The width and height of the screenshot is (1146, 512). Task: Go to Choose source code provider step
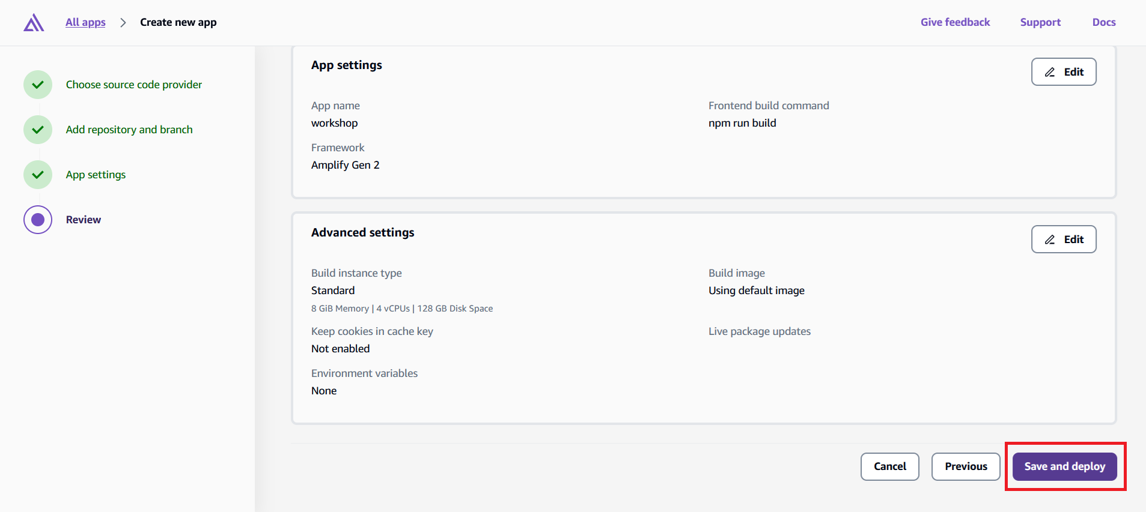[x=134, y=85]
